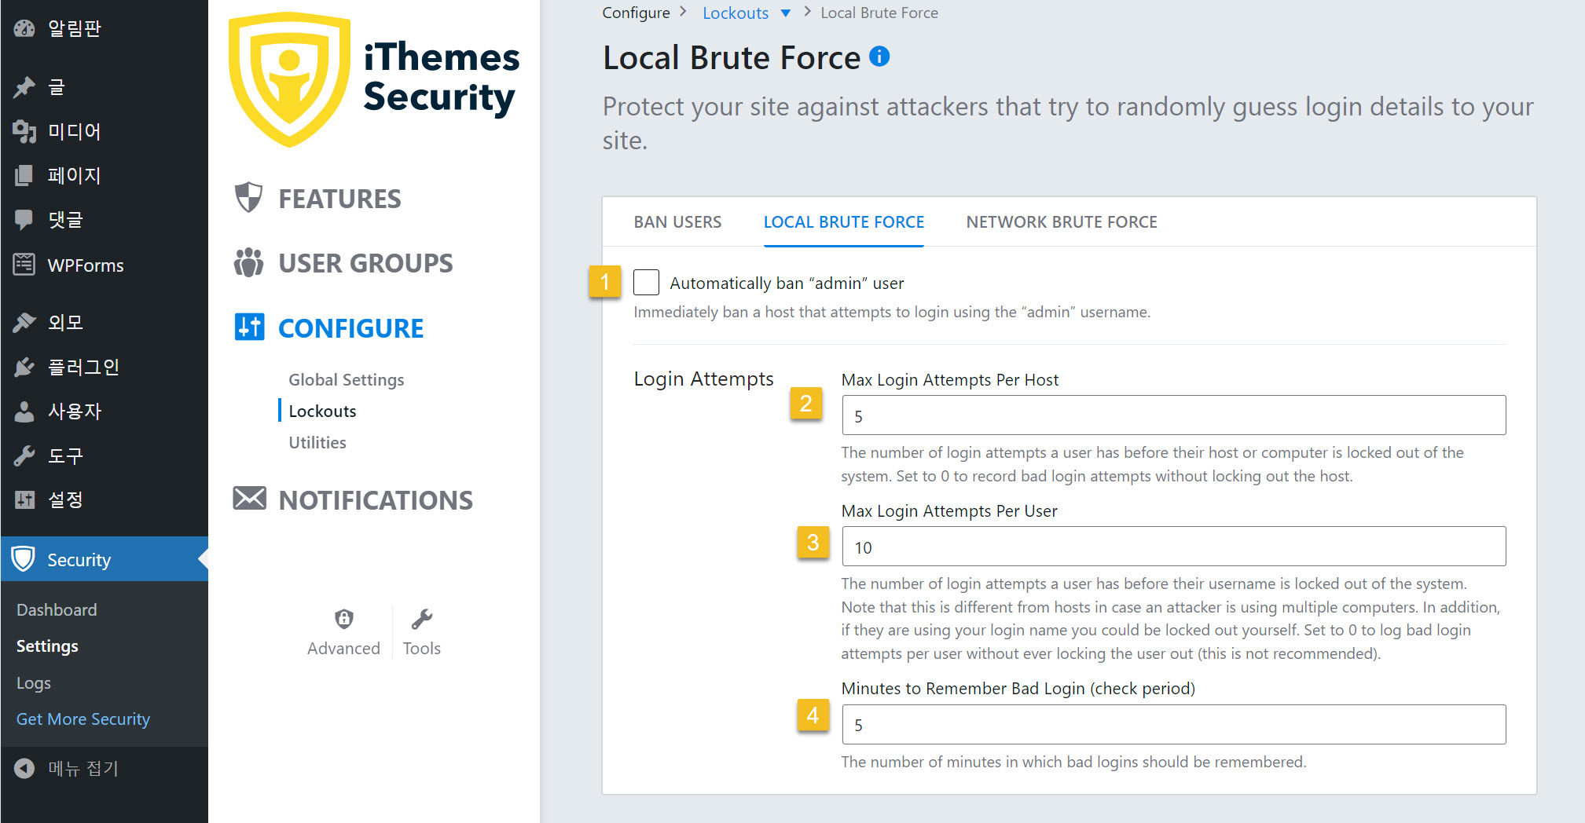Click the pushpin icon for 글 posts
The image size is (1585, 823).
pyautogui.click(x=24, y=87)
